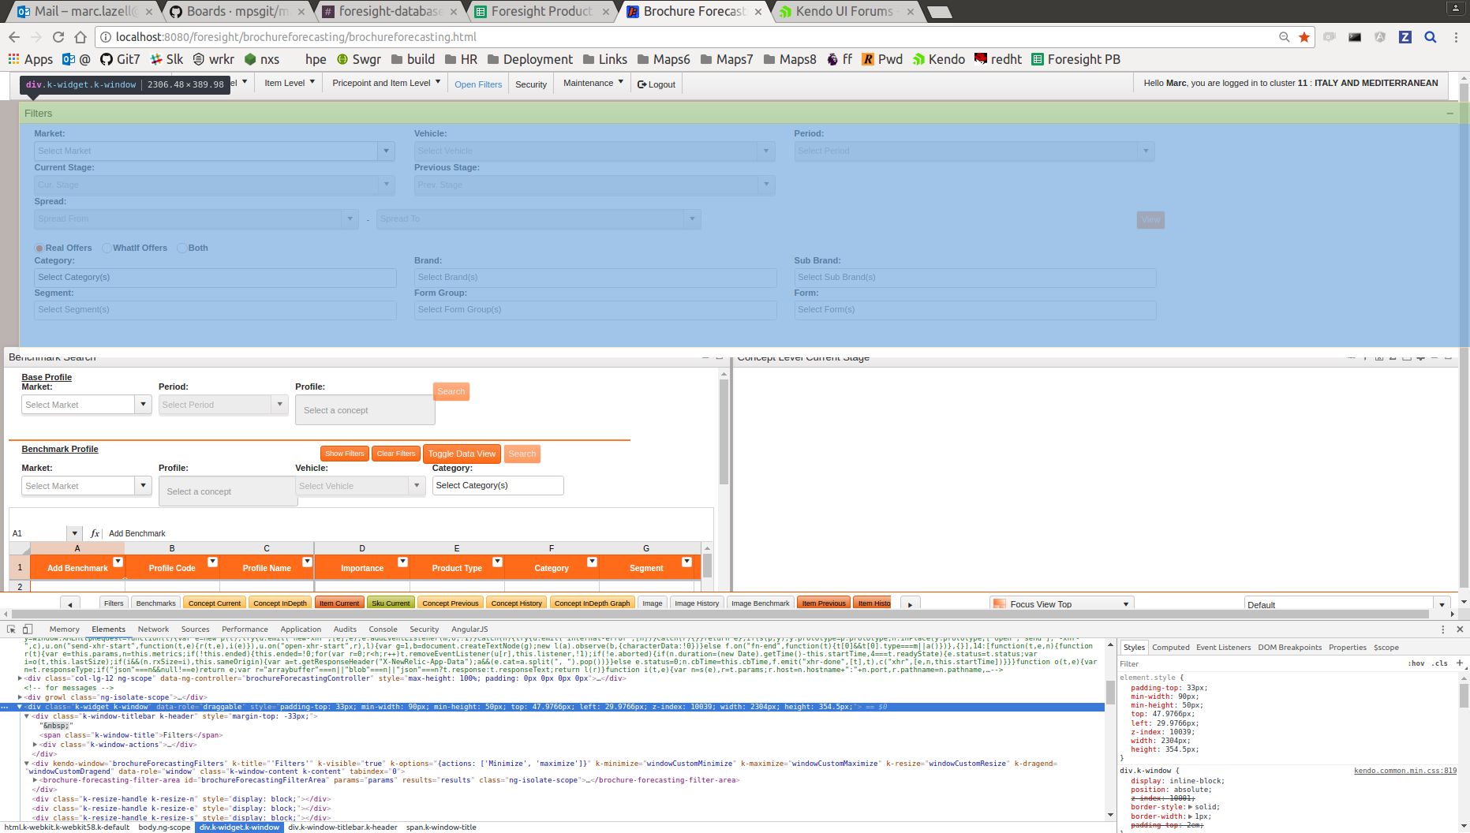Click the bookmark star in the address bar

1304,37
